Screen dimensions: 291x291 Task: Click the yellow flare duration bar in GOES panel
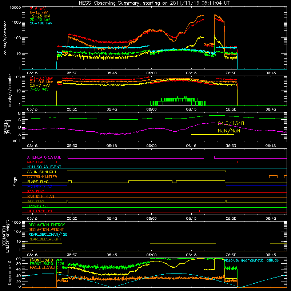(212, 135)
